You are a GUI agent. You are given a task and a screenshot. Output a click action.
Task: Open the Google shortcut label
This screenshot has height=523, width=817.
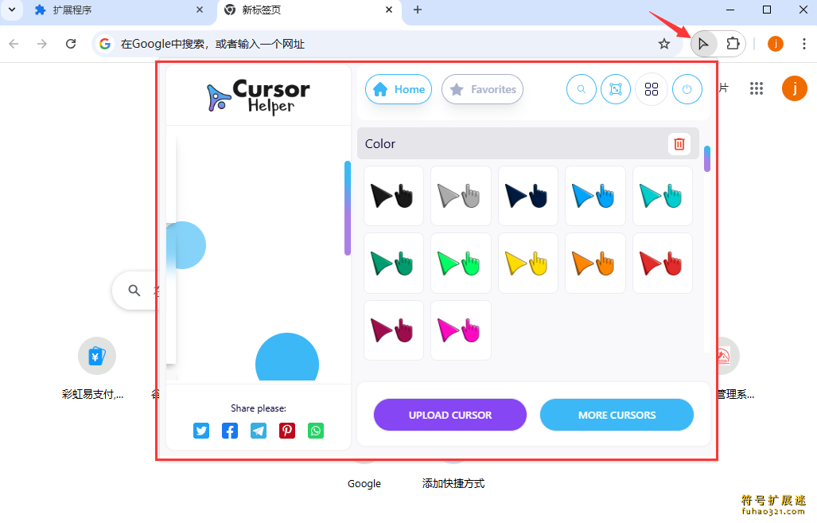click(364, 483)
